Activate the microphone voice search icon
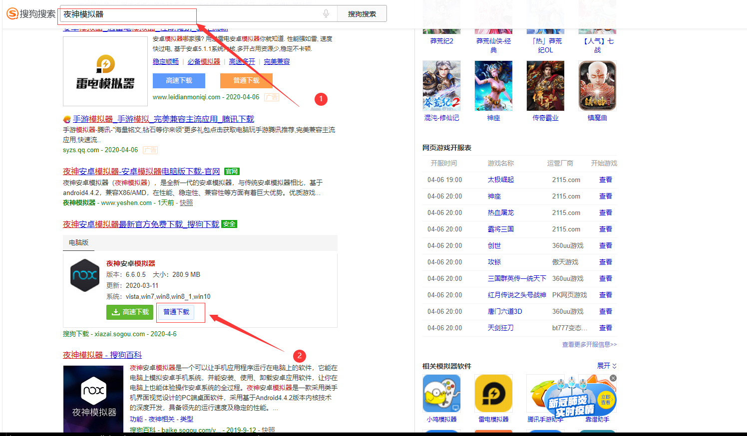 pos(326,13)
